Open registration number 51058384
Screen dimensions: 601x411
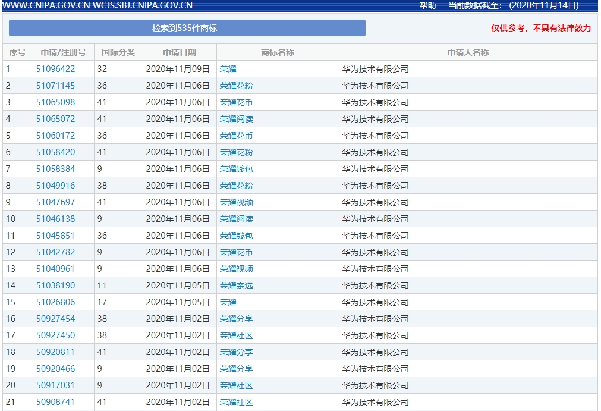point(55,169)
